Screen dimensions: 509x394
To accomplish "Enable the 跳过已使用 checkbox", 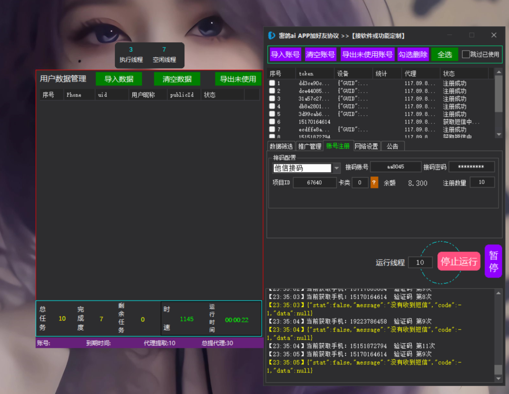I will [466, 54].
